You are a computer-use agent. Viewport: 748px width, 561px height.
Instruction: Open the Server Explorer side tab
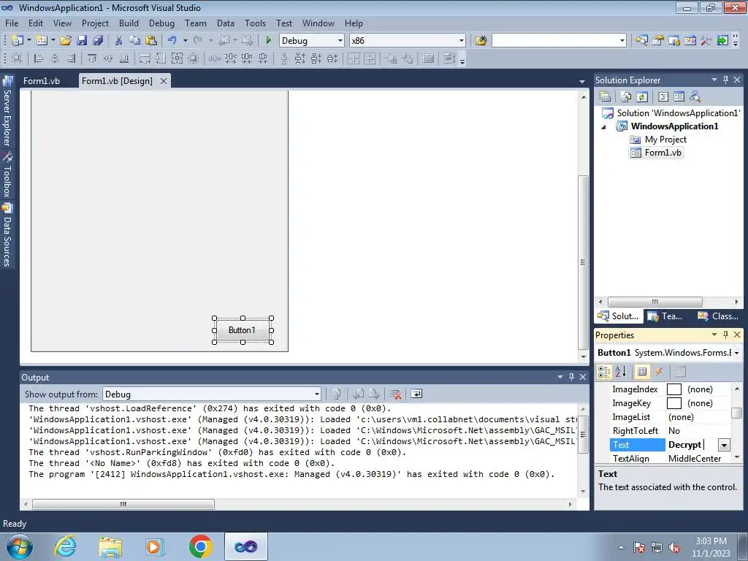(7, 112)
